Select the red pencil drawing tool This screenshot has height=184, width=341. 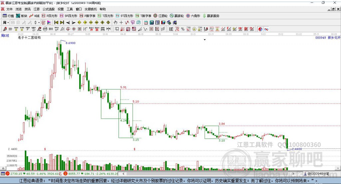pyautogui.click(x=5, y=29)
